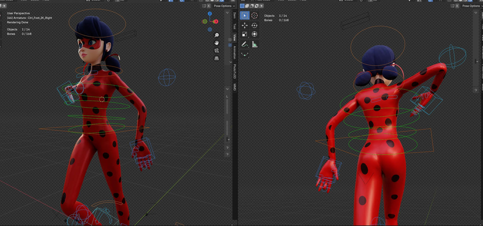The width and height of the screenshot is (483, 226).
Task: Click 'Rendering Done' status text
Action: point(17,22)
